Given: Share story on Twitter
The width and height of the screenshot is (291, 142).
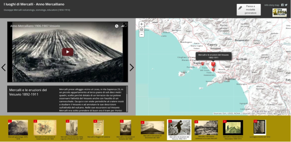Looking at the screenshot, I should click(286, 5).
